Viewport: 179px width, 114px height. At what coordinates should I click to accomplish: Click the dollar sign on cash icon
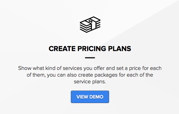(x=90, y=21)
